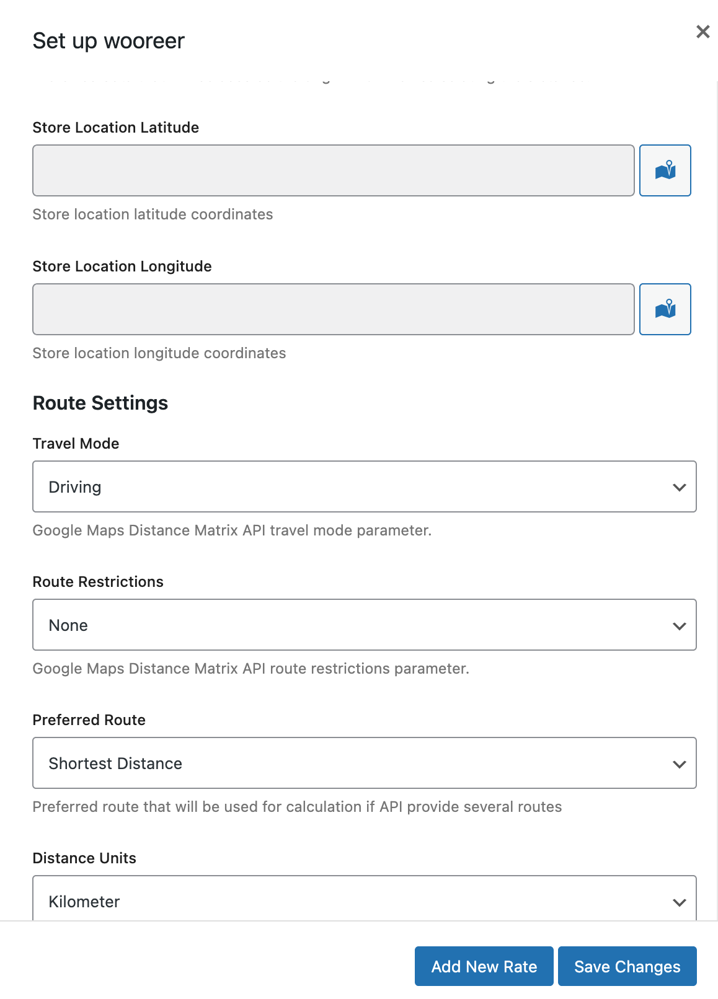This screenshot has height=999, width=718.
Task: Open map picker for store longitude
Action: coord(665,309)
